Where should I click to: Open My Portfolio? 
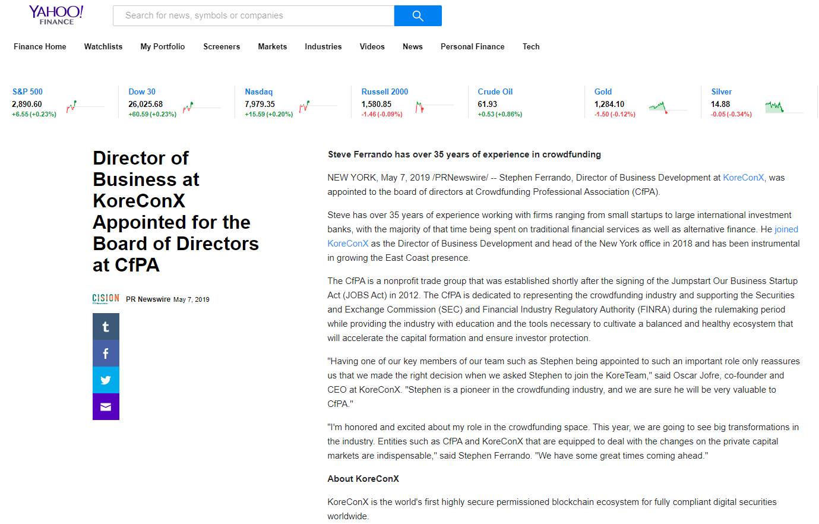163,46
